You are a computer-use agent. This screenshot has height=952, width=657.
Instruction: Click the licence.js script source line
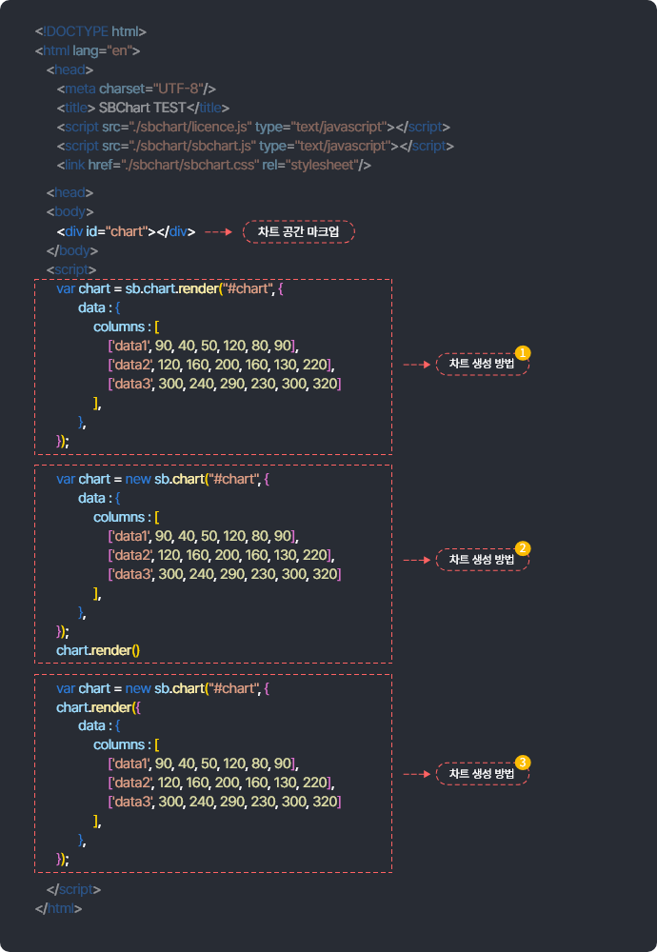tap(252, 127)
